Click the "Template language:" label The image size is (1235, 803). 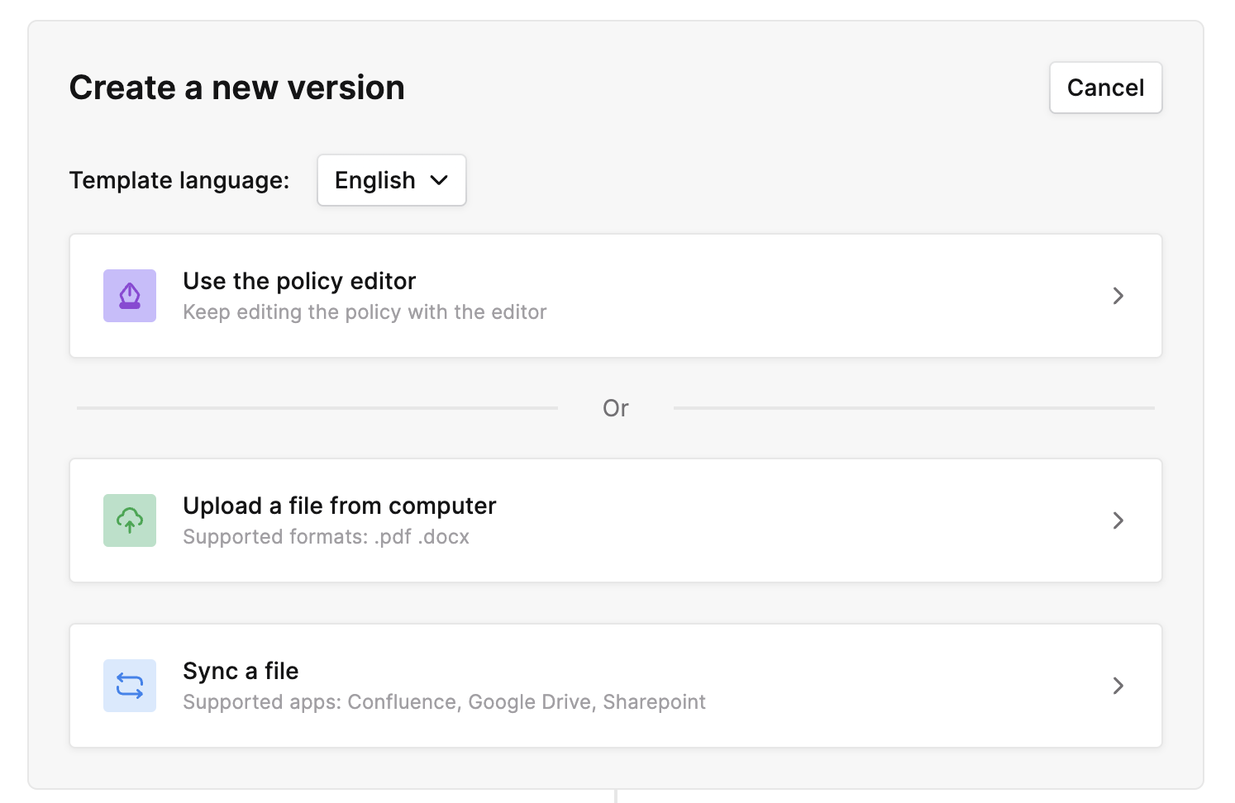[179, 180]
